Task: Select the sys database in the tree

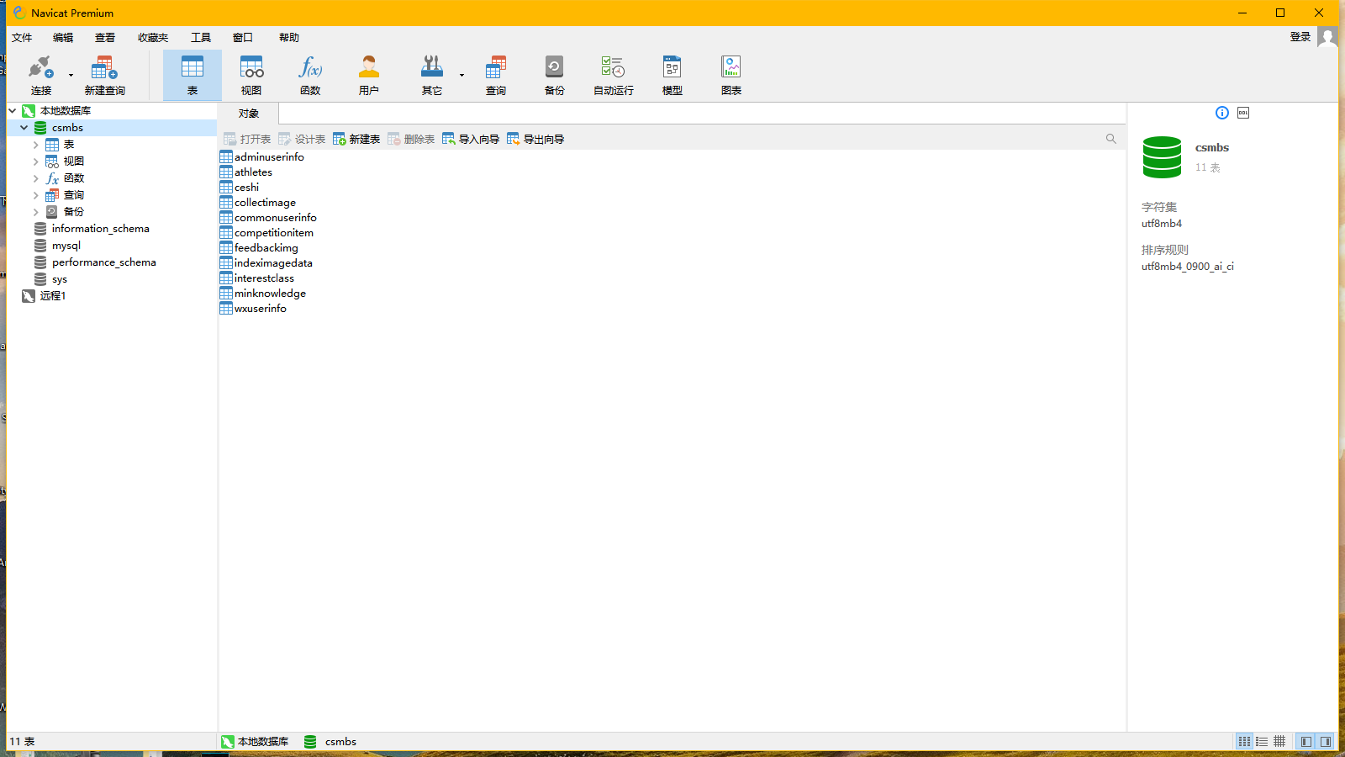Action: [59, 279]
